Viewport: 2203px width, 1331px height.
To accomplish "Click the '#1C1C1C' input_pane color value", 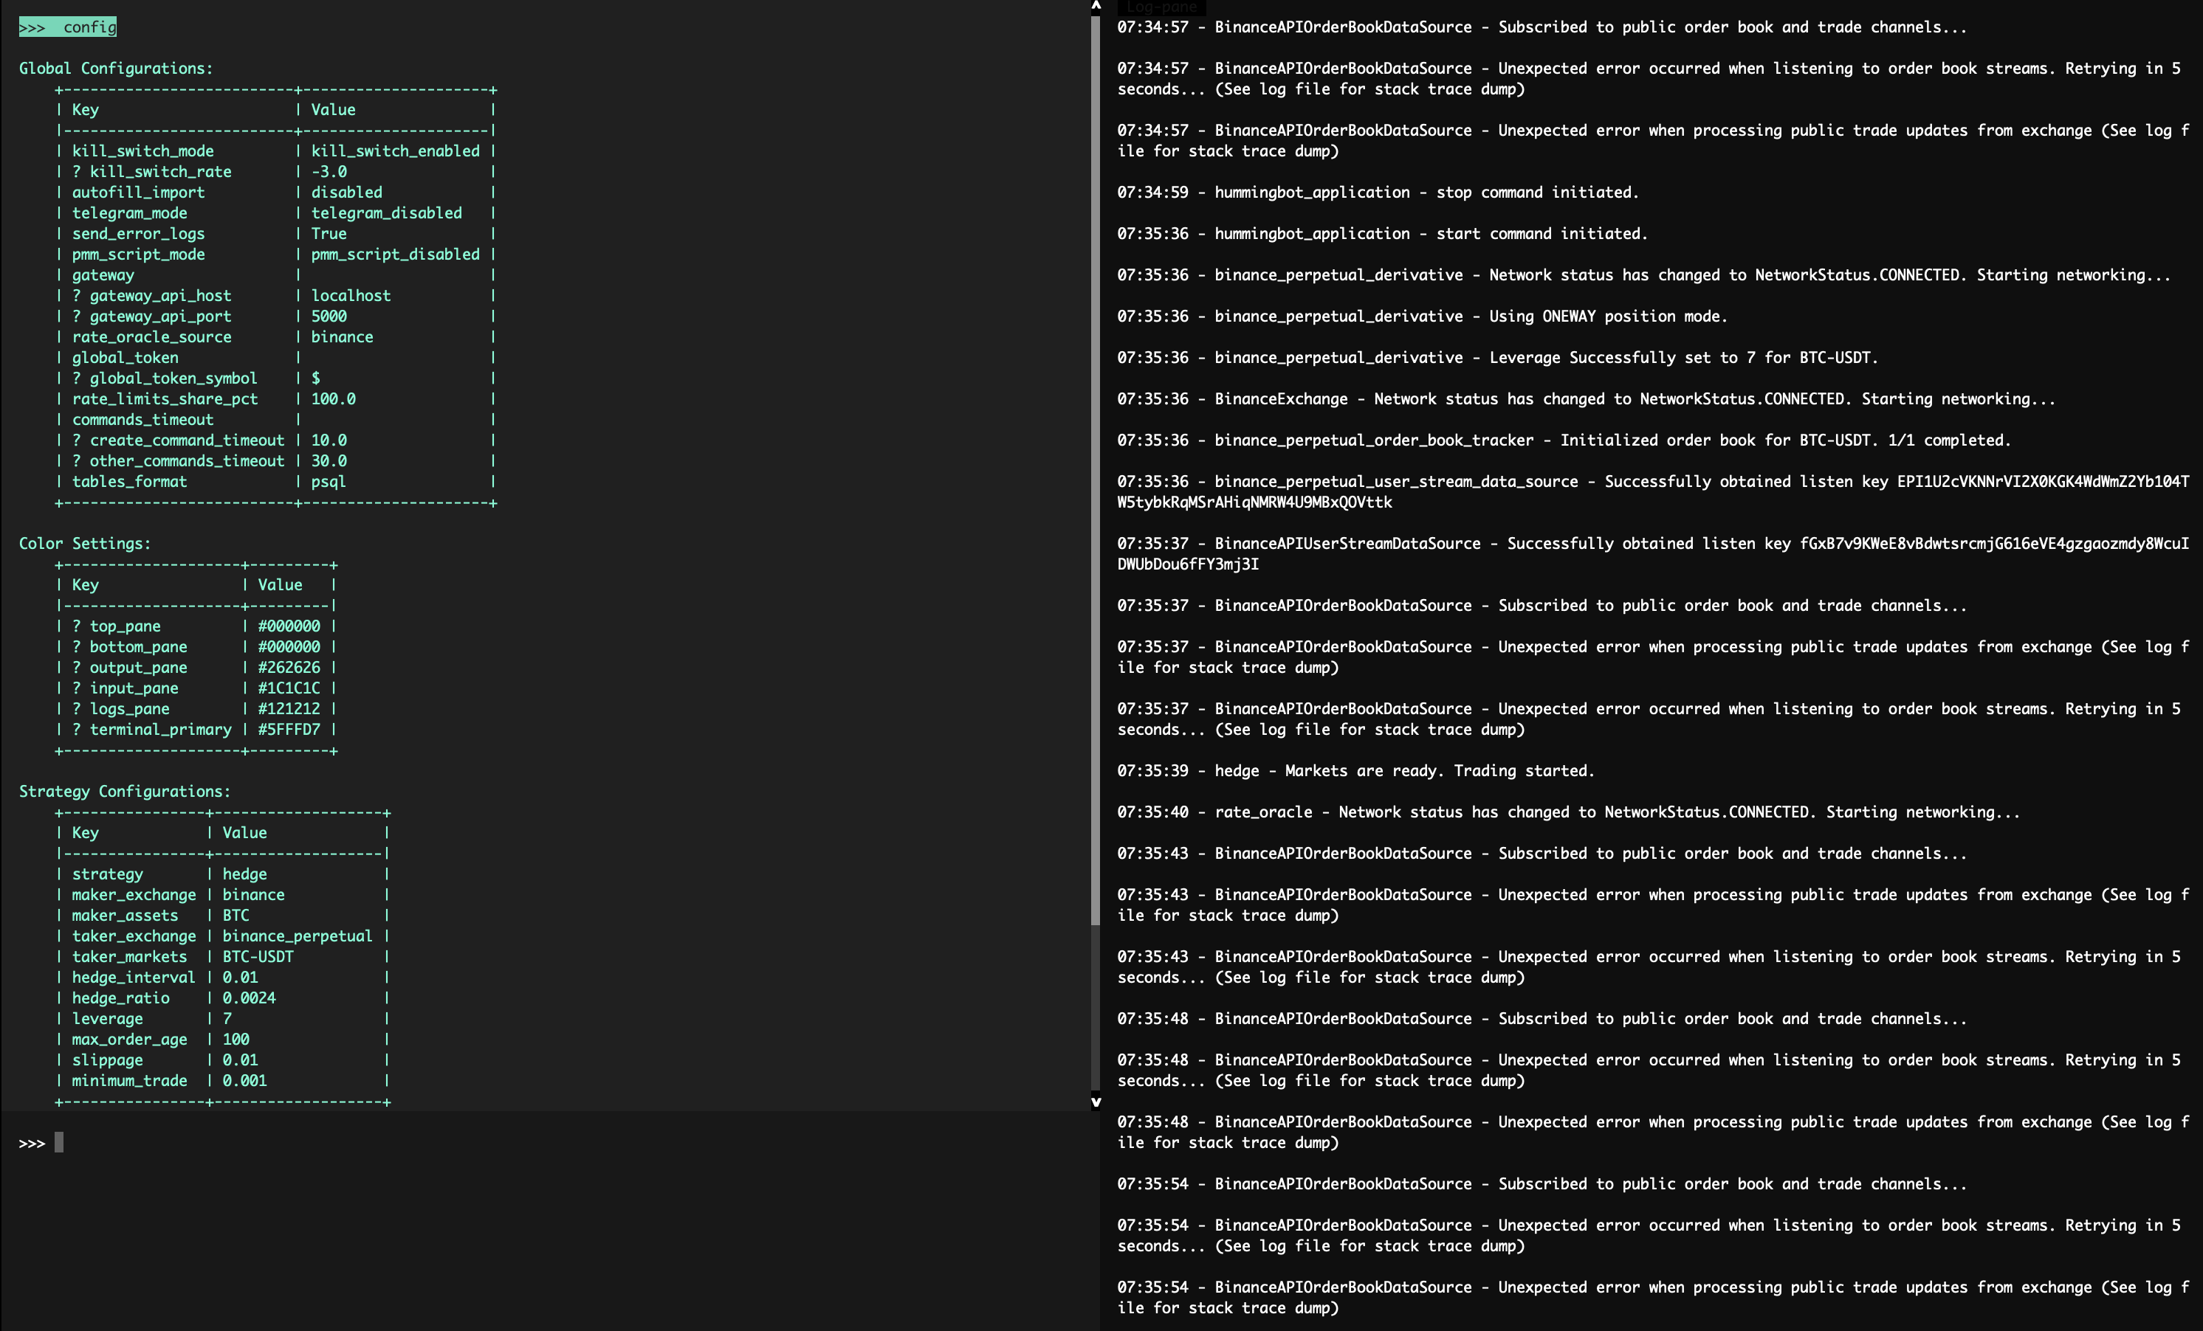I will coord(289,688).
